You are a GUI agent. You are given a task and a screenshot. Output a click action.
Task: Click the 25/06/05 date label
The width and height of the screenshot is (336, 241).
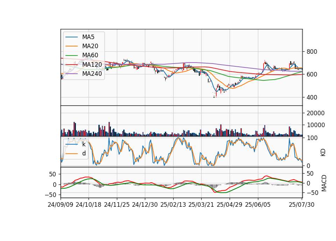pos(258,205)
